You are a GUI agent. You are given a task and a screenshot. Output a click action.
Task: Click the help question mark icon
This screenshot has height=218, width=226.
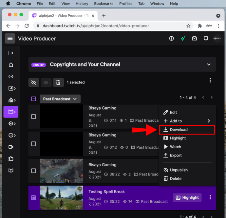[171, 39]
